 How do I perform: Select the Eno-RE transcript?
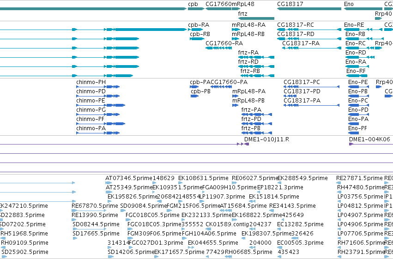363,30
